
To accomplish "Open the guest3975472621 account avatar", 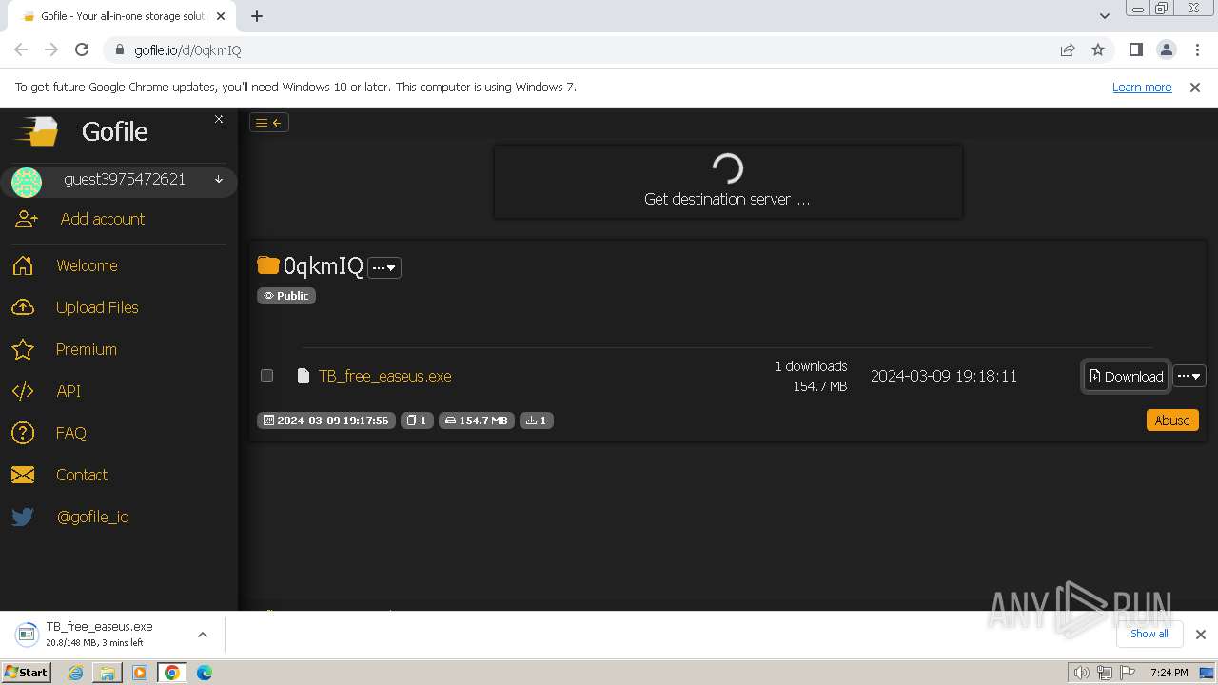I will [27, 182].
